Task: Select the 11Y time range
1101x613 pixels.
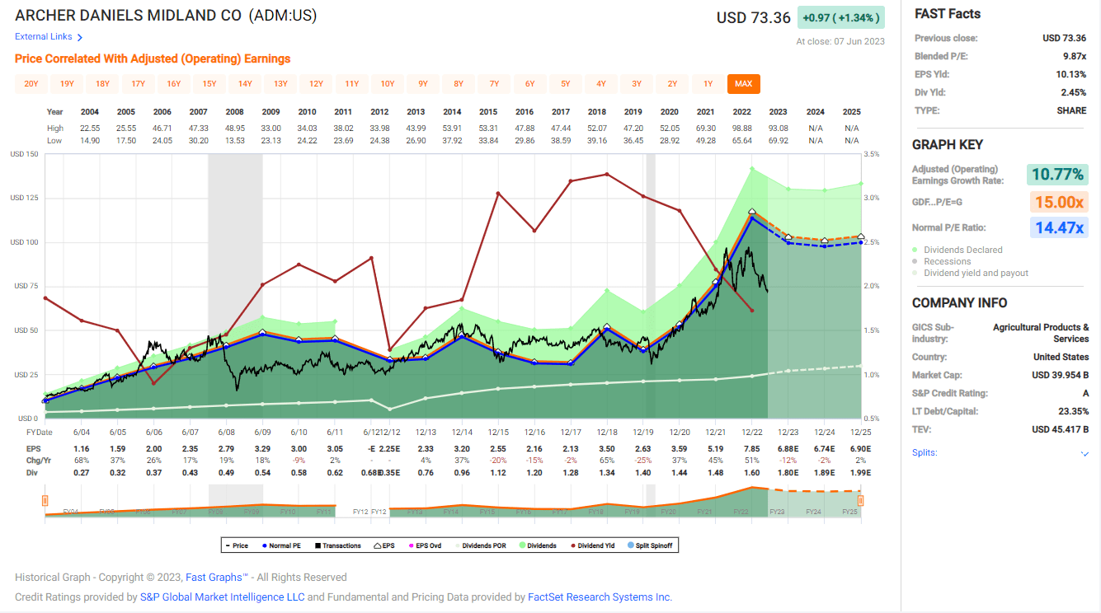Action: [351, 84]
